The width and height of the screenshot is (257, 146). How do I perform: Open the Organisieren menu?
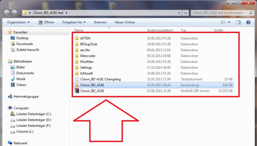[18, 22]
